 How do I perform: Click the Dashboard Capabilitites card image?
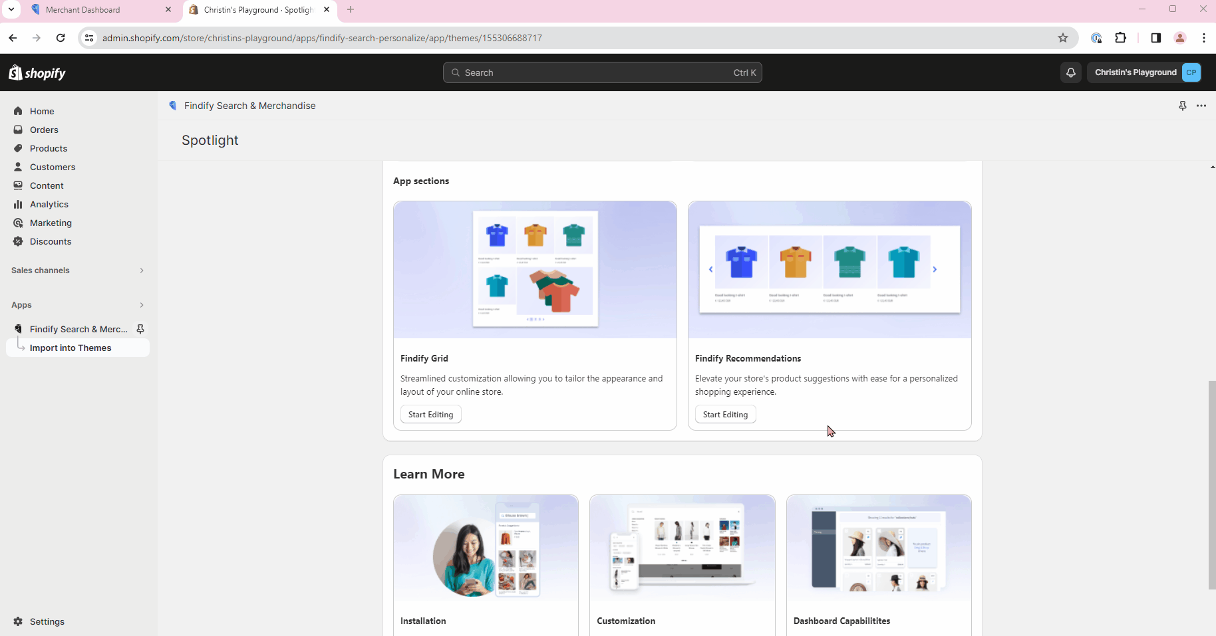[x=879, y=548]
